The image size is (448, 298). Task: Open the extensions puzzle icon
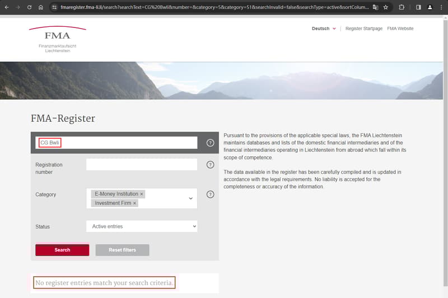click(402, 7)
